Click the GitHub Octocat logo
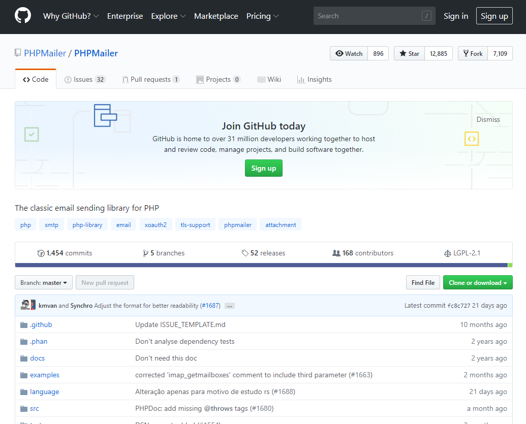The width and height of the screenshot is (526, 424). pos(23,16)
